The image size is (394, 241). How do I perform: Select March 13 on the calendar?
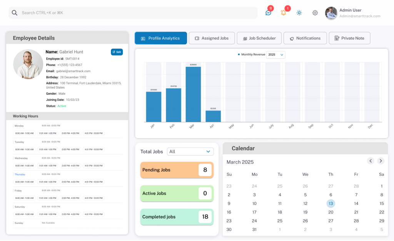pos(331,203)
